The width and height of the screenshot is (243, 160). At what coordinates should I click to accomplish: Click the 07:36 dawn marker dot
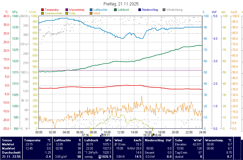tap(91, 135)
